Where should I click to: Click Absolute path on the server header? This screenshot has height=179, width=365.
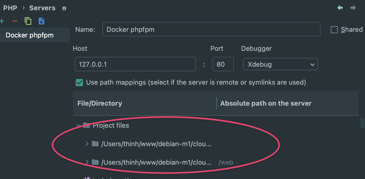[266, 103]
